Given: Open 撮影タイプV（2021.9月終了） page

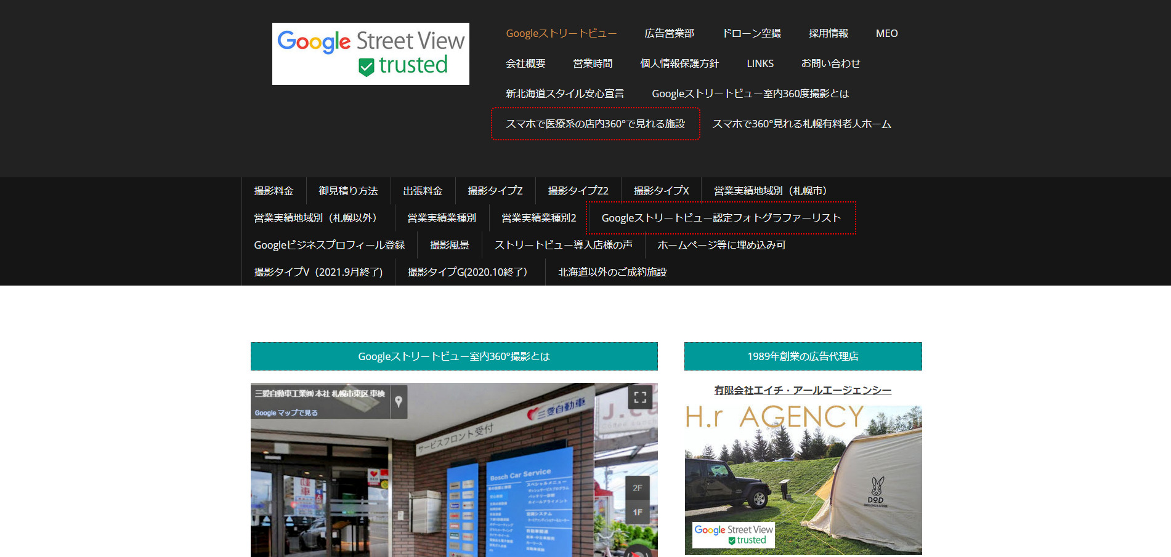Looking at the screenshot, I should coord(318,272).
